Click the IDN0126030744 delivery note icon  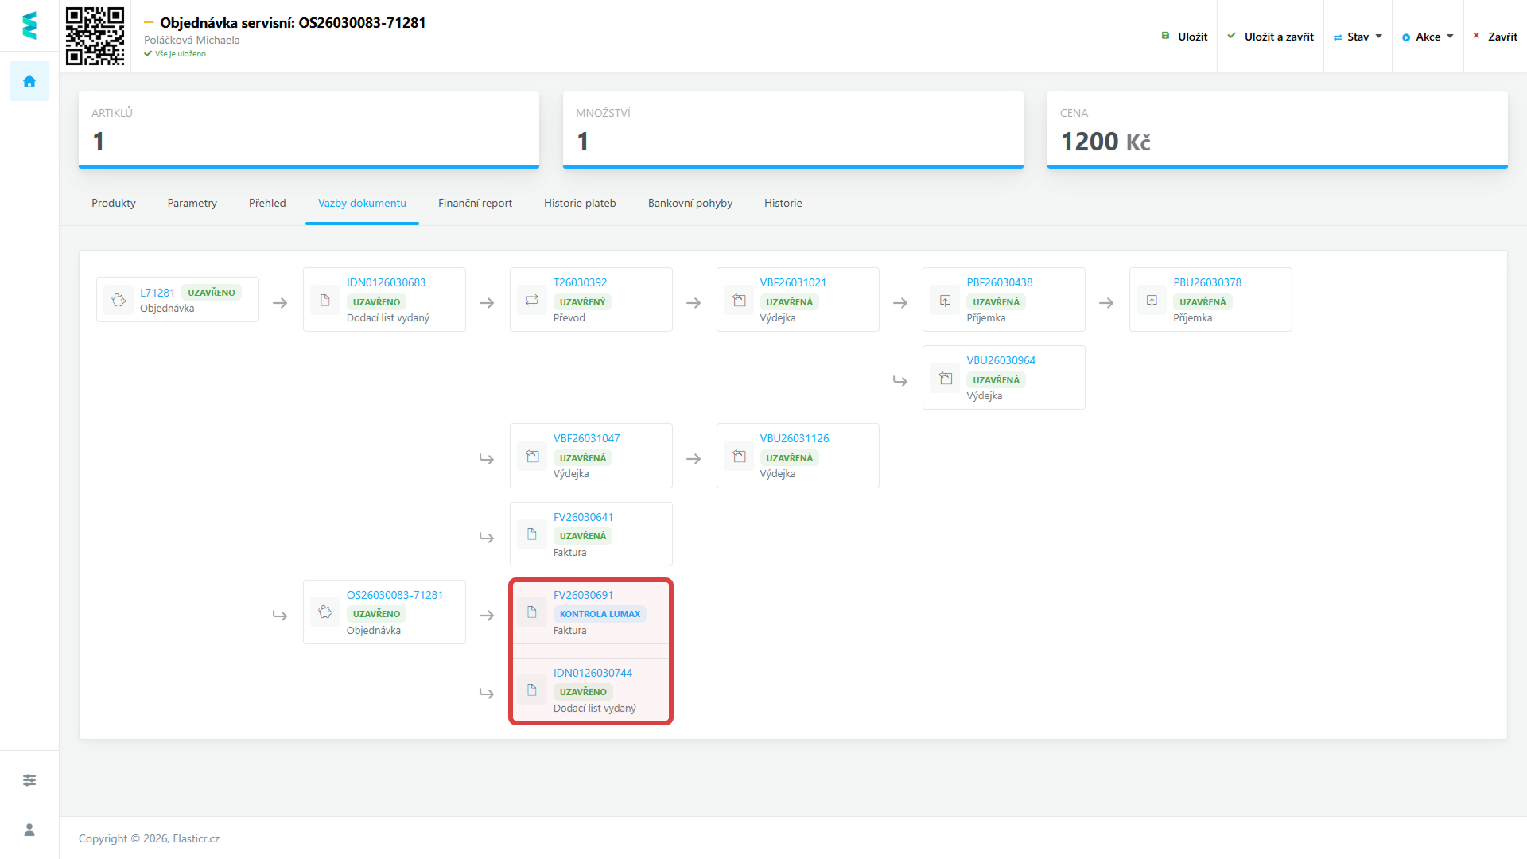coord(531,690)
